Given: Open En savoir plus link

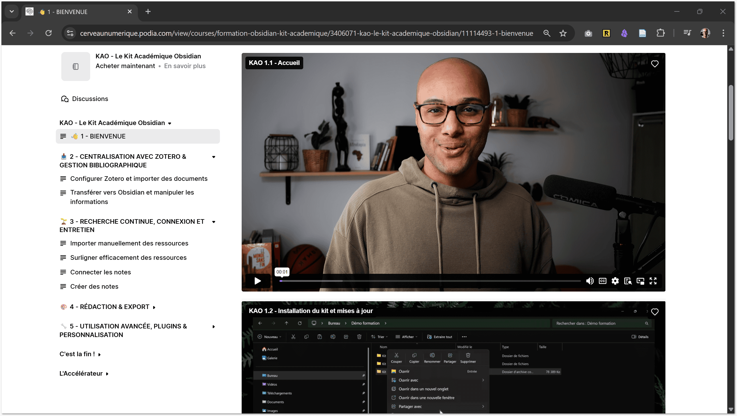Looking at the screenshot, I should click(x=185, y=66).
